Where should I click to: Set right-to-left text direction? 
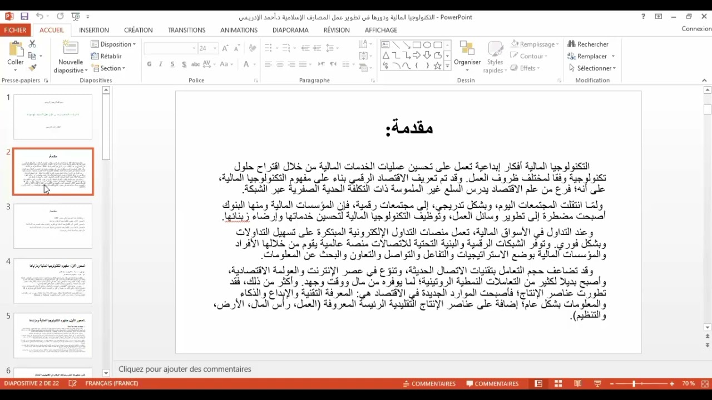point(333,64)
